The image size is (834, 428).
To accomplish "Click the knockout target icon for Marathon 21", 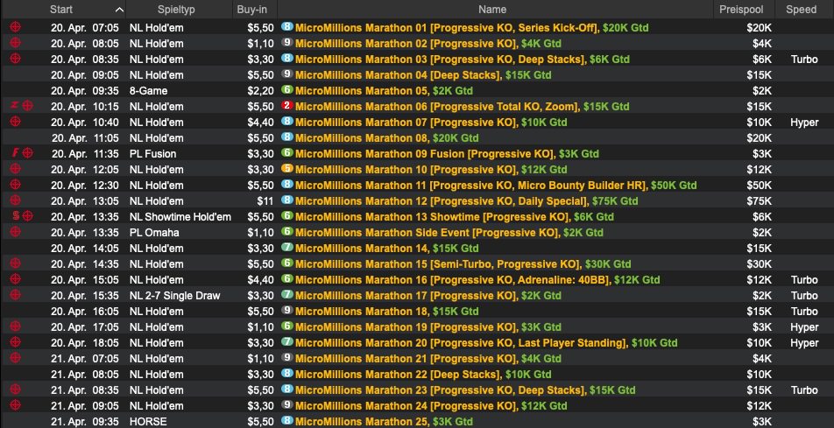I will click(16, 358).
